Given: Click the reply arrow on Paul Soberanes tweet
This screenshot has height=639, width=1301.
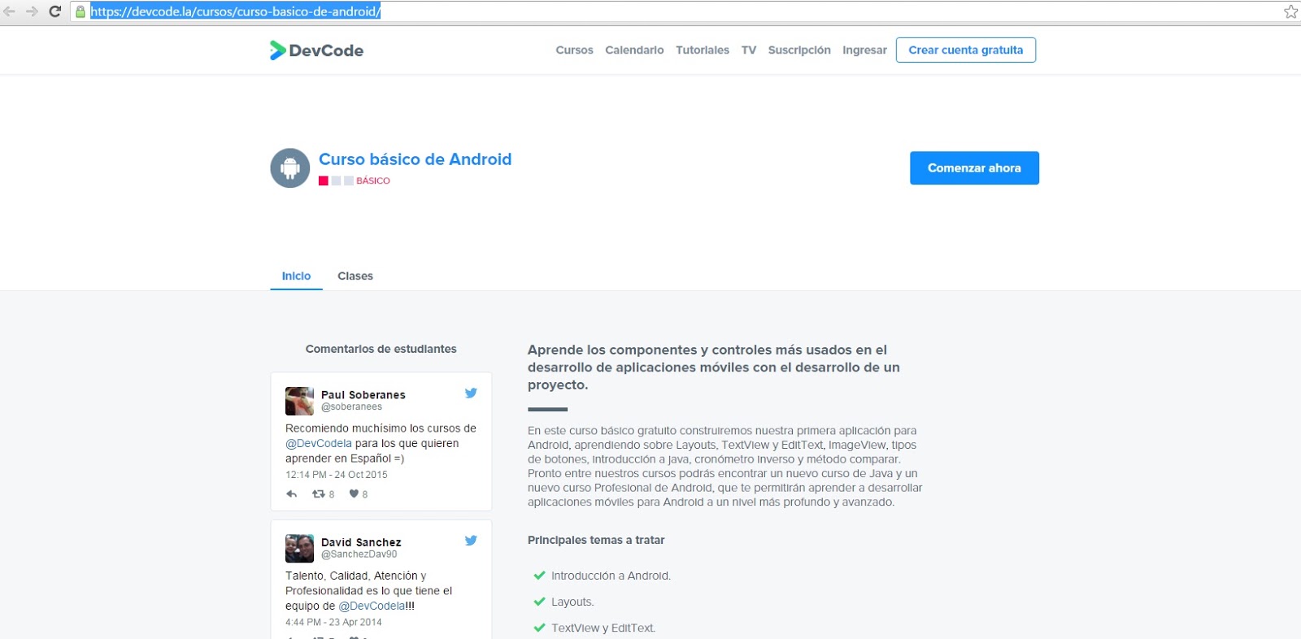Looking at the screenshot, I should tap(292, 493).
